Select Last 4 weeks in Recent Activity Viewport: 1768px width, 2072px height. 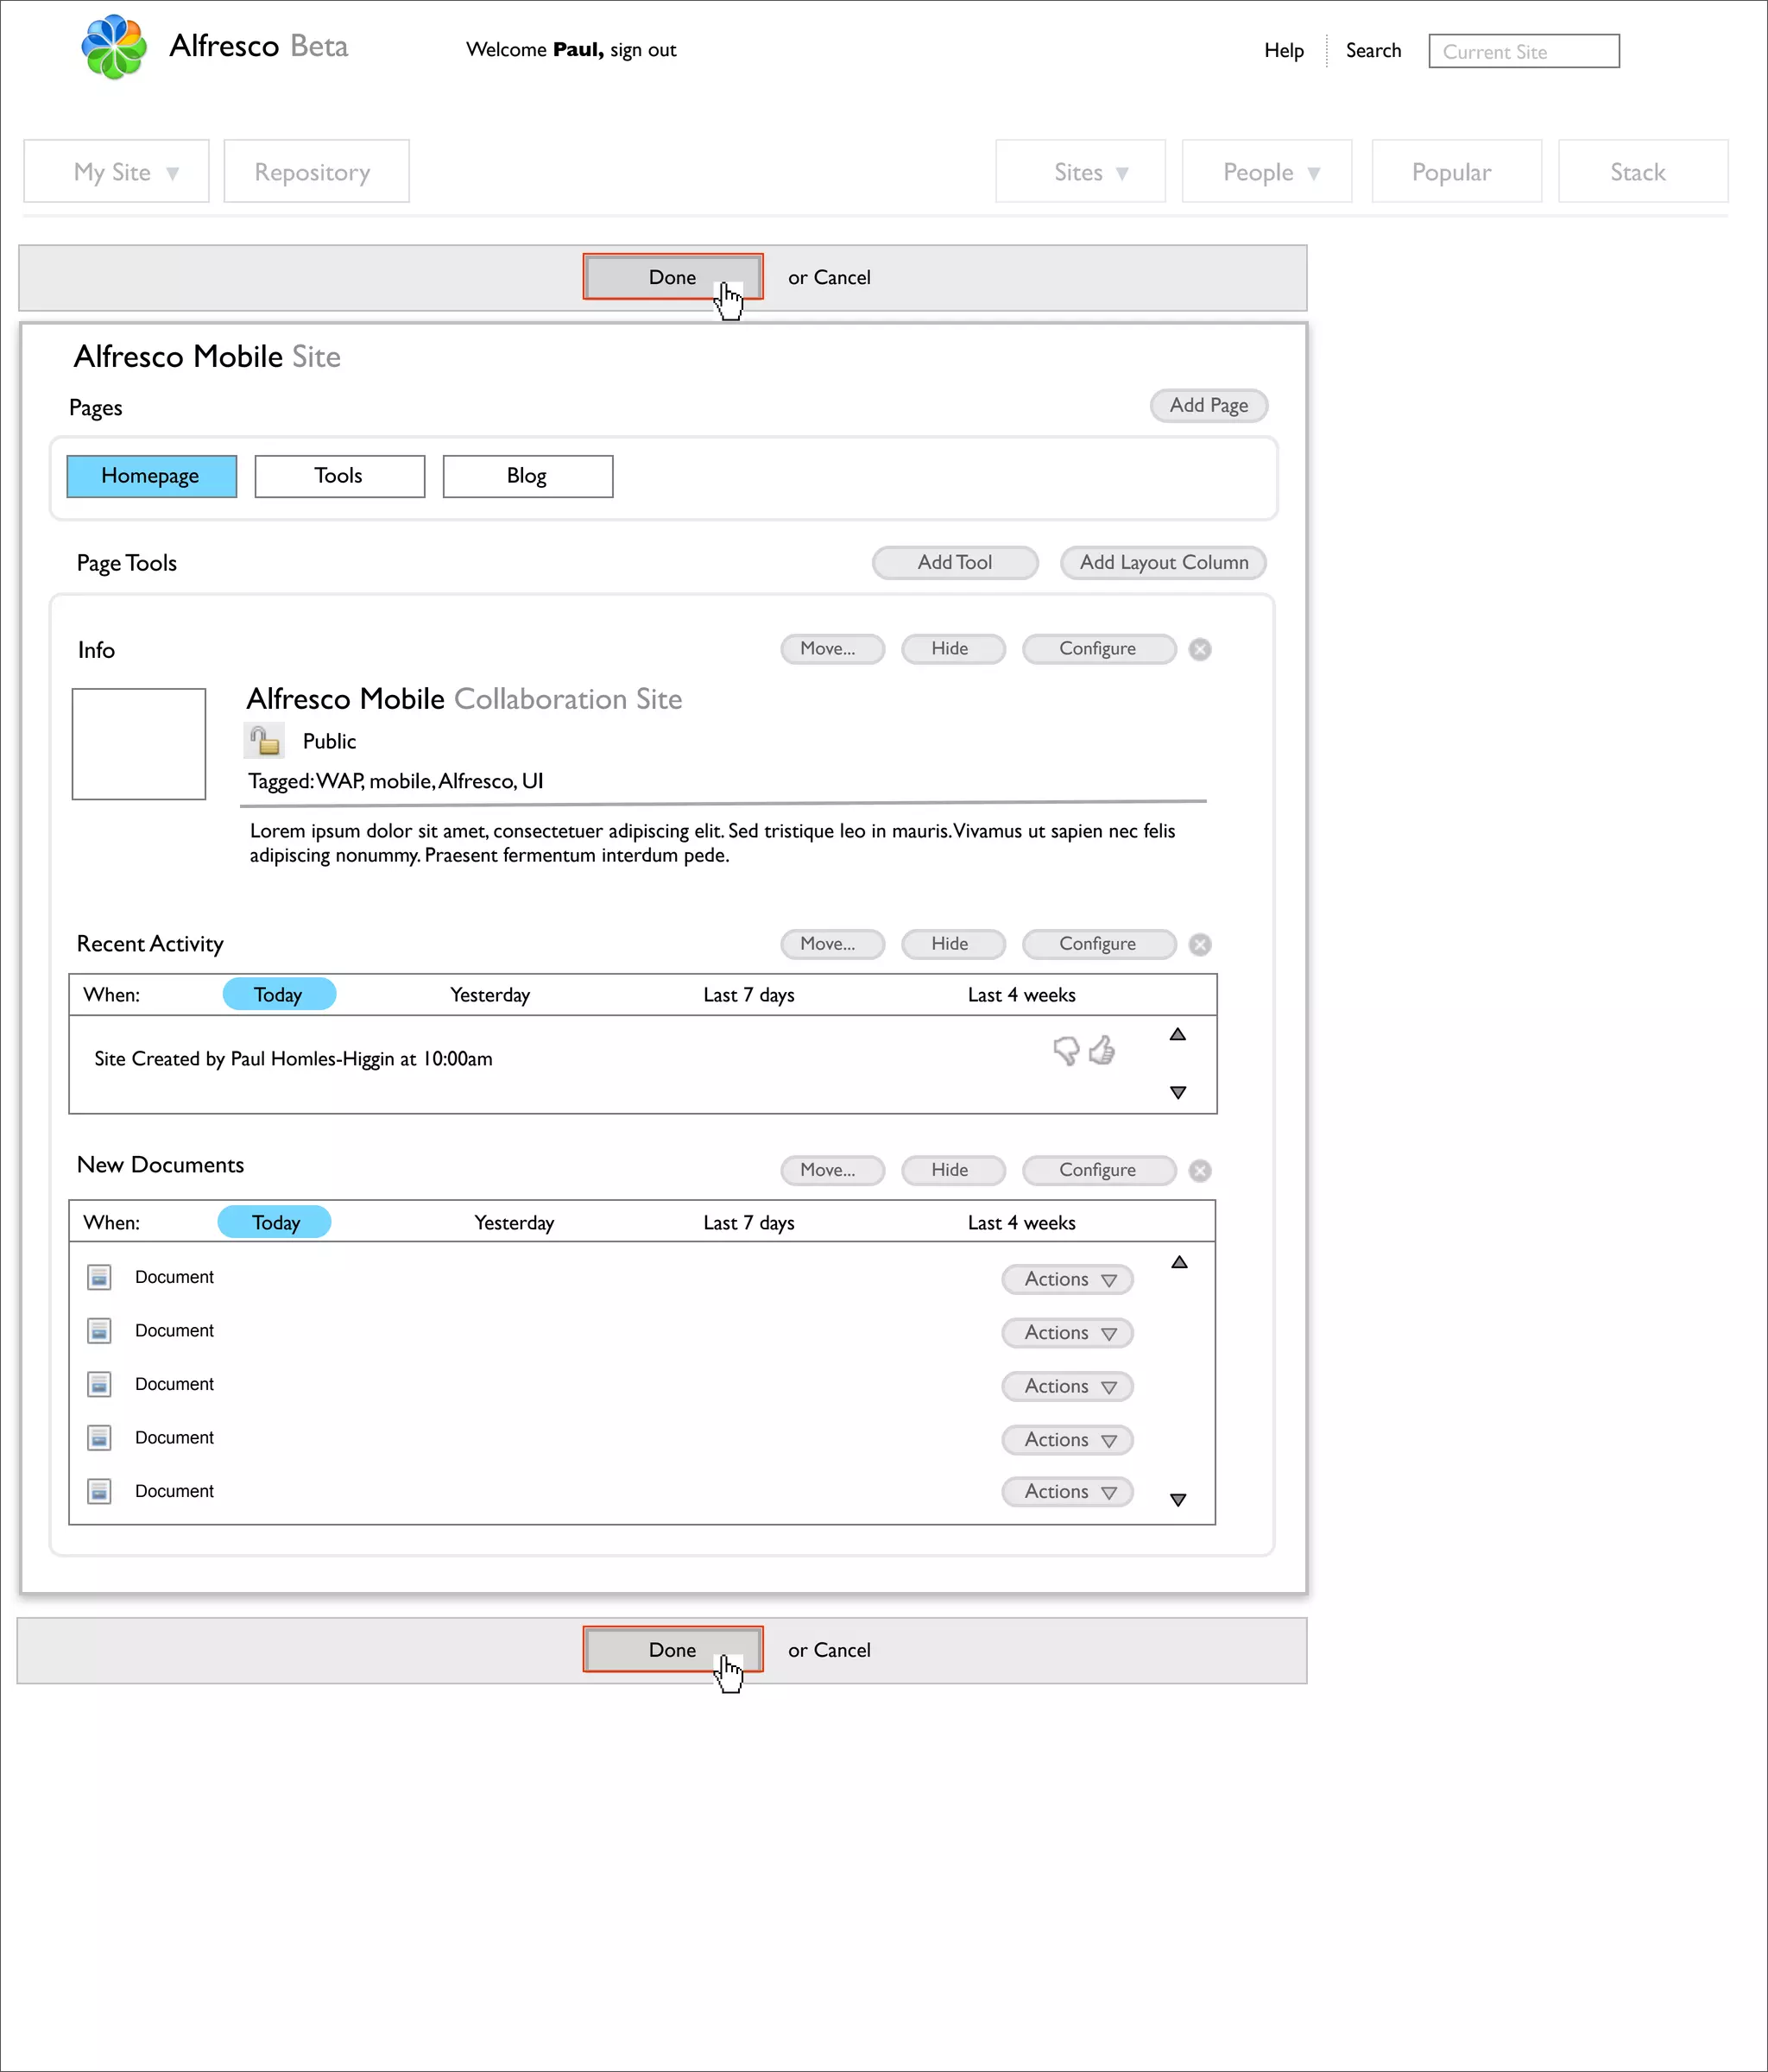coord(1022,995)
